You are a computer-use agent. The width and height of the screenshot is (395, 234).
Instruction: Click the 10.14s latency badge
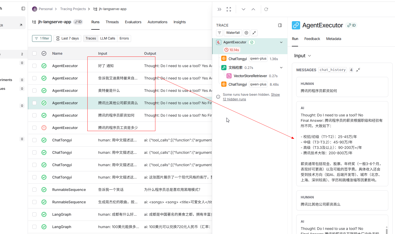(x=232, y=50)
